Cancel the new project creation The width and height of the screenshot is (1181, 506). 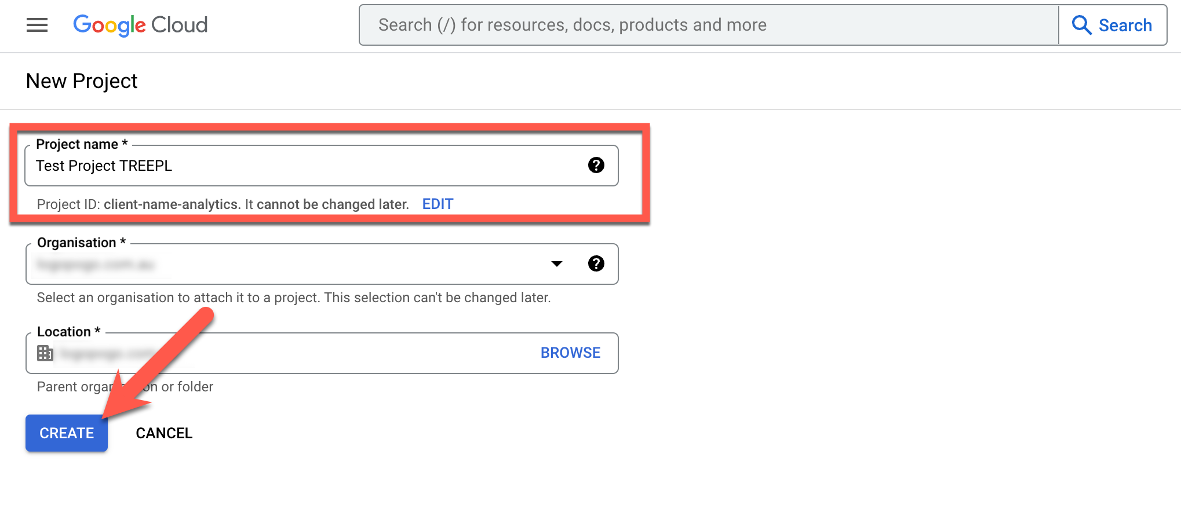pyautogui.click(x=164, y=434)
